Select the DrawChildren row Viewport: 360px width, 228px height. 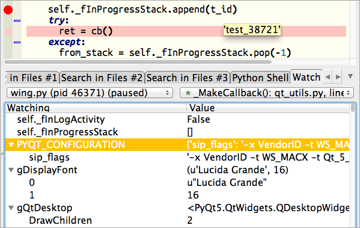point(177,221)
